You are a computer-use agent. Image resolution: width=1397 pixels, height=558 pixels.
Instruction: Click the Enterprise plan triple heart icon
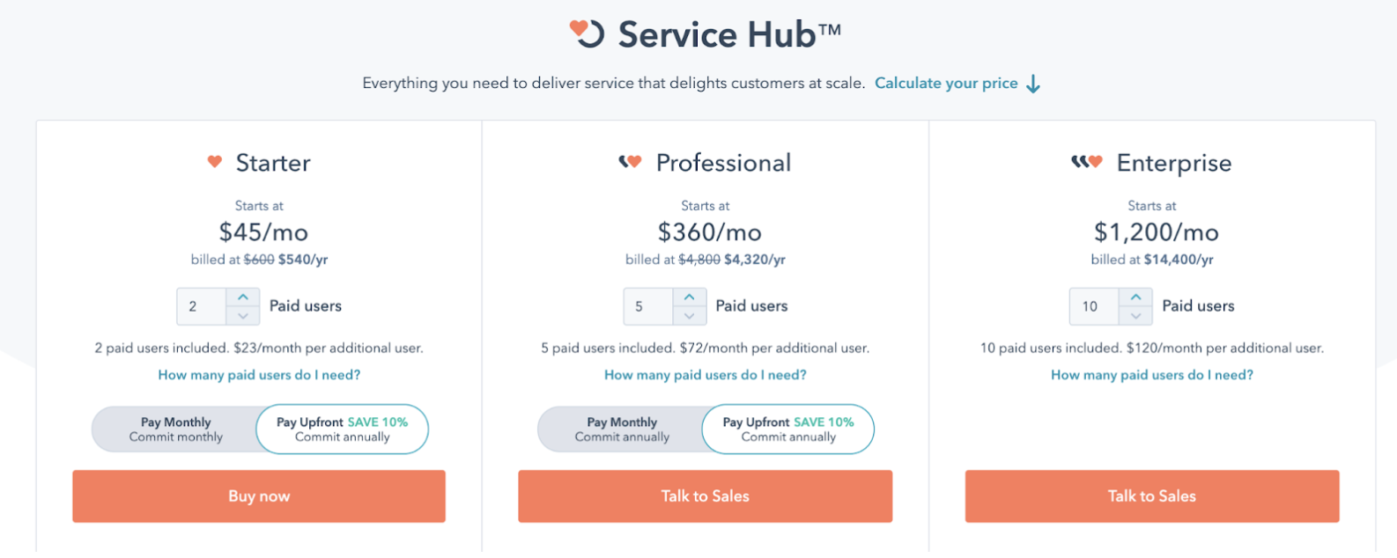[x=1086, y=162]
